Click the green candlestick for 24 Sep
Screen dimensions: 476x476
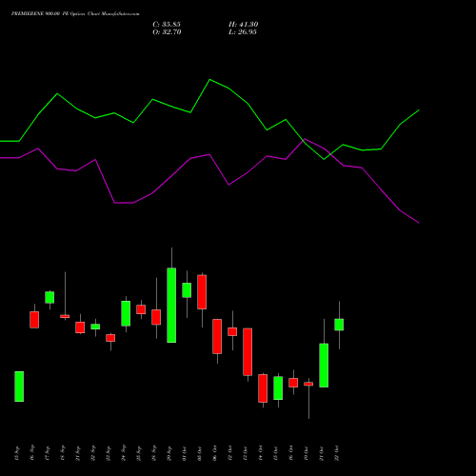126,313
